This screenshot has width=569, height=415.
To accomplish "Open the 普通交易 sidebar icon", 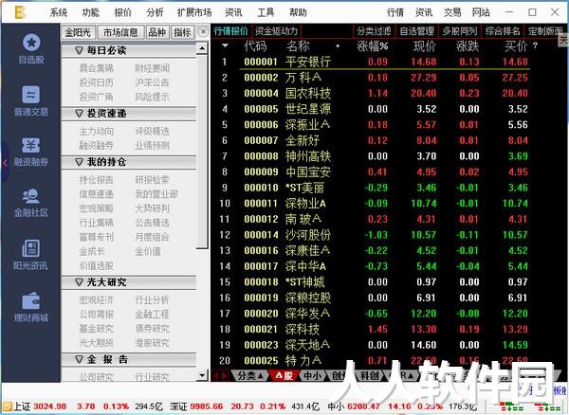I will [31, 95].
